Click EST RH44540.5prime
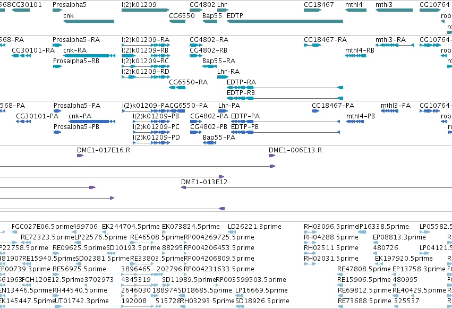The width and height of the screenshot is (452, 309). point(80,290)
